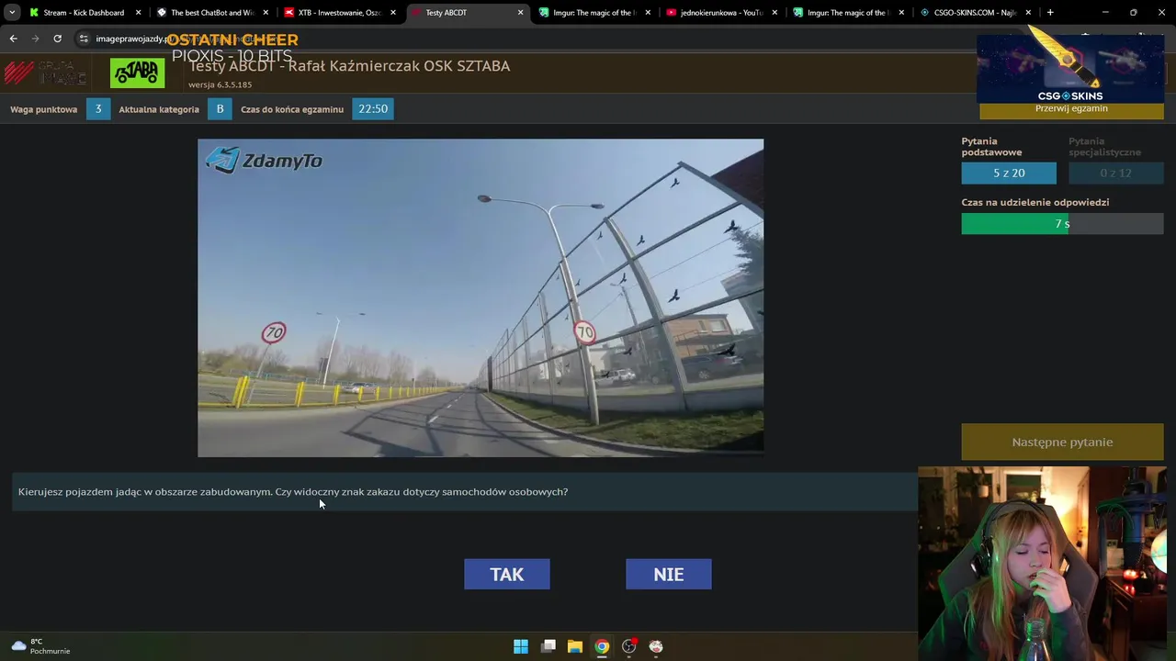Open File Explorer from the taskbar

tap(575, 646)
